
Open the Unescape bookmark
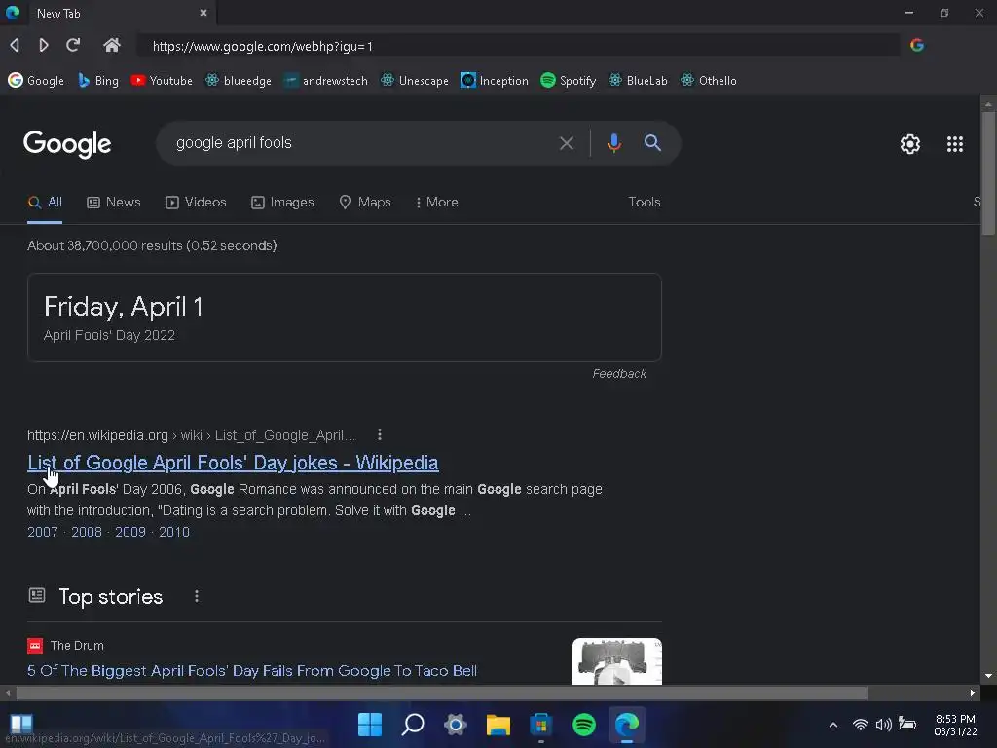[415, 81]
